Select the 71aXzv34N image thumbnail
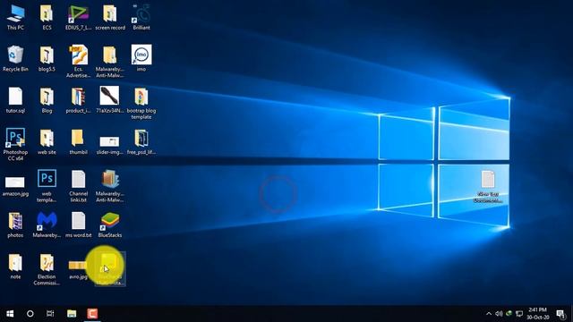 click(109, 100)
